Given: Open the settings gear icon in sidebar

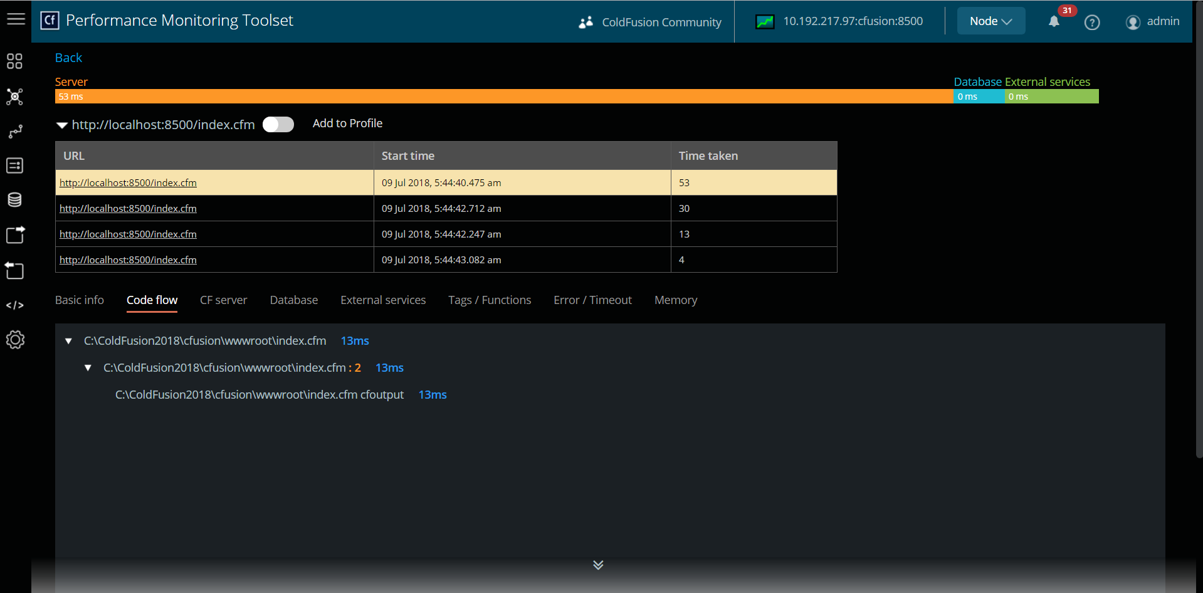Looking at the screenshot, I should pos(15,340).
